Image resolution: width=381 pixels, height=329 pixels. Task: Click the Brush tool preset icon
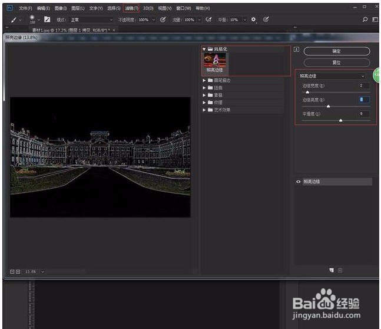point(14,19)
